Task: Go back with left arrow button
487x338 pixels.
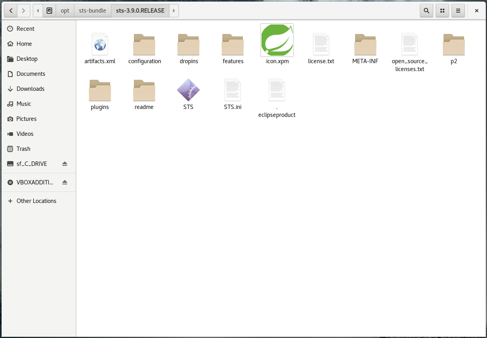Action: coord(11,11)
